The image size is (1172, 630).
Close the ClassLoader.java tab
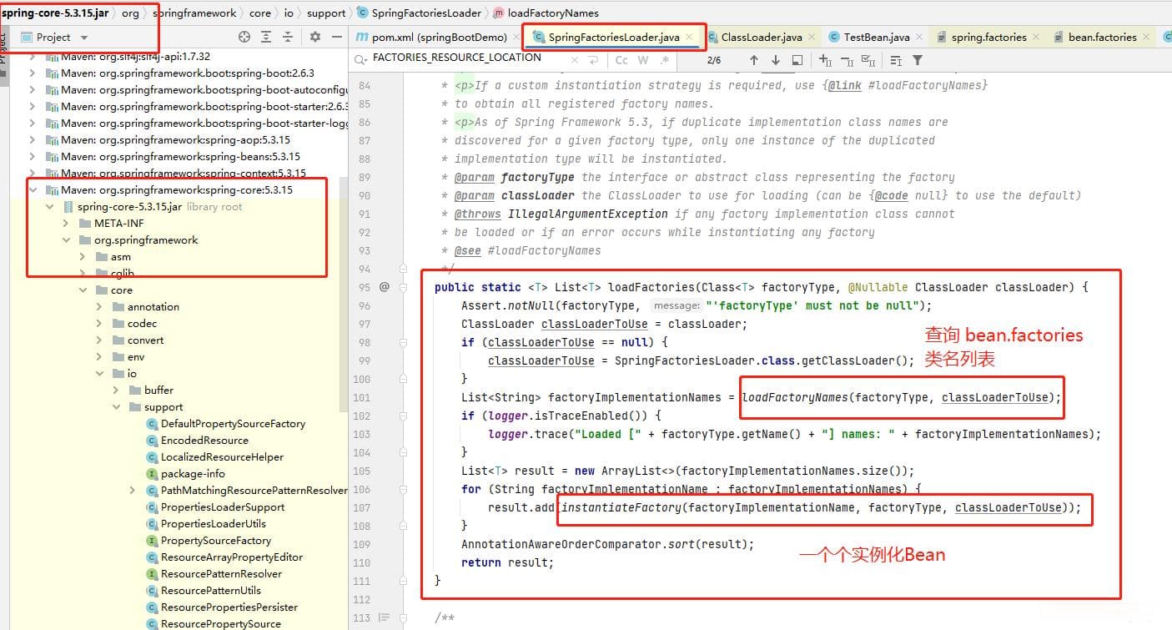click(812, 38)
